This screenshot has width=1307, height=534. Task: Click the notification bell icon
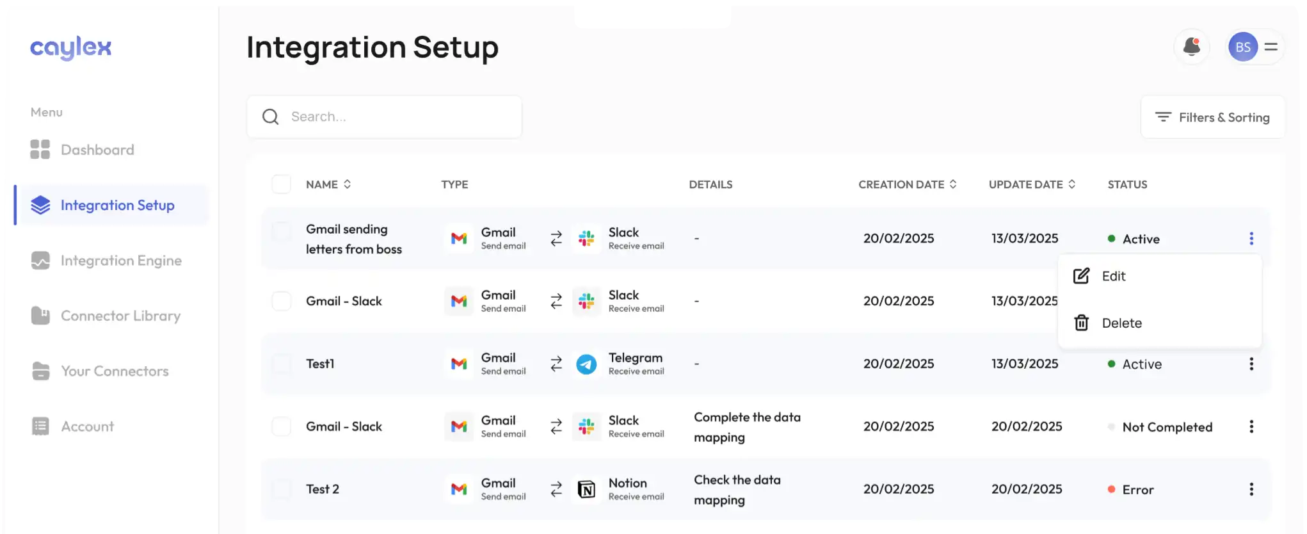click(x=1191, y=47)
